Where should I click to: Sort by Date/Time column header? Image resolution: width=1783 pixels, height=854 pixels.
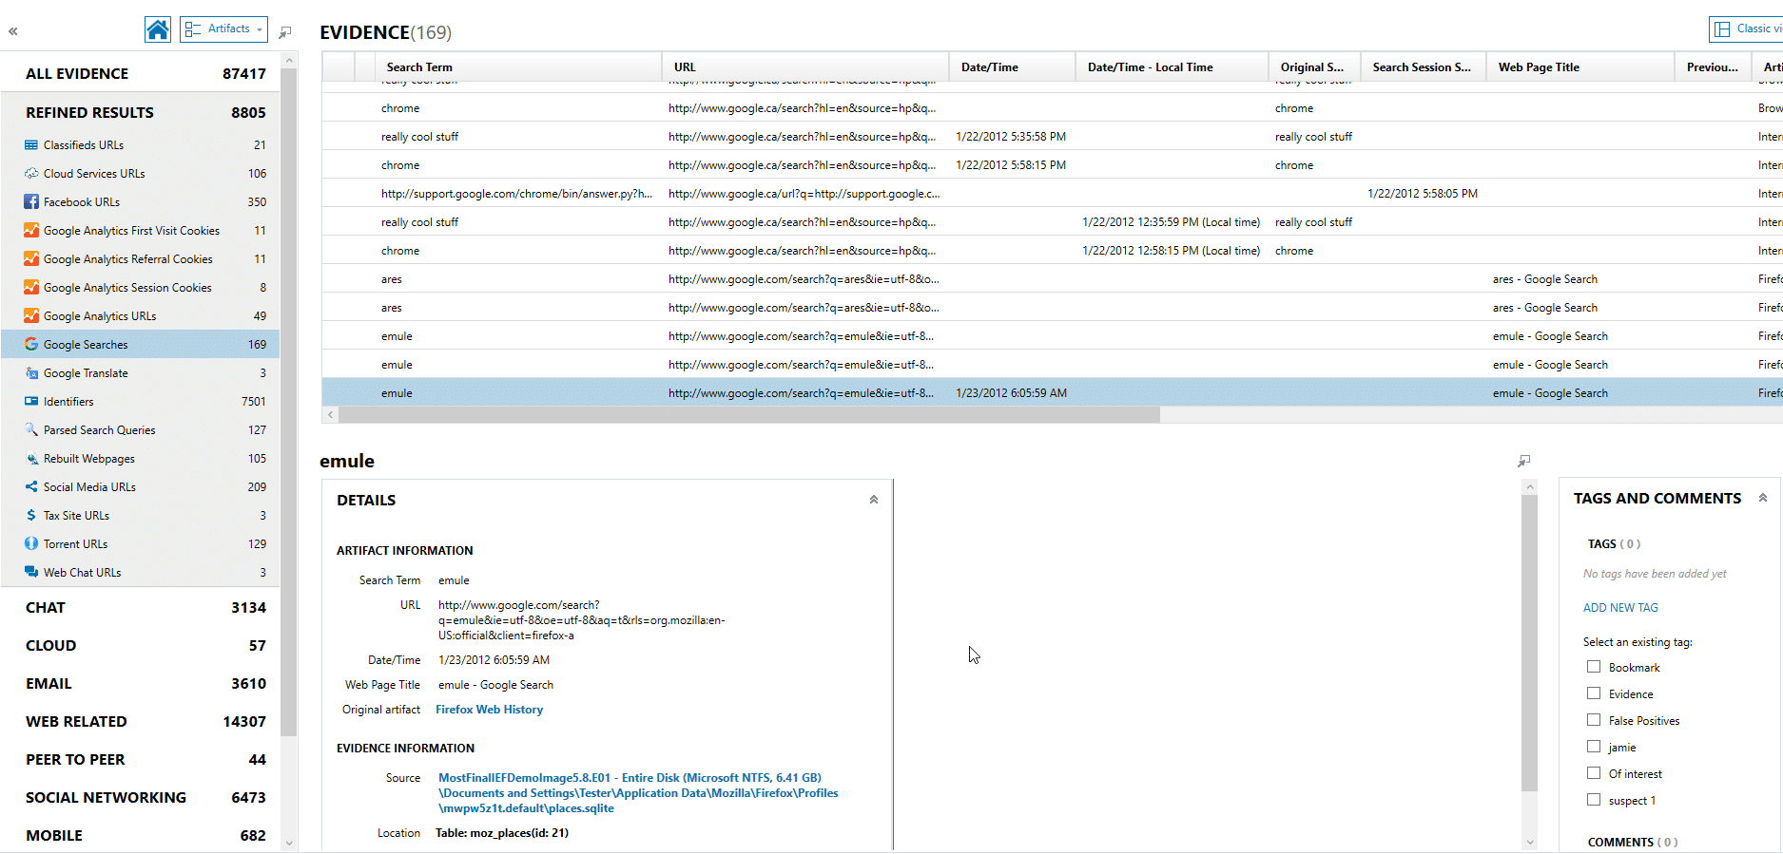pos(1013,66)
